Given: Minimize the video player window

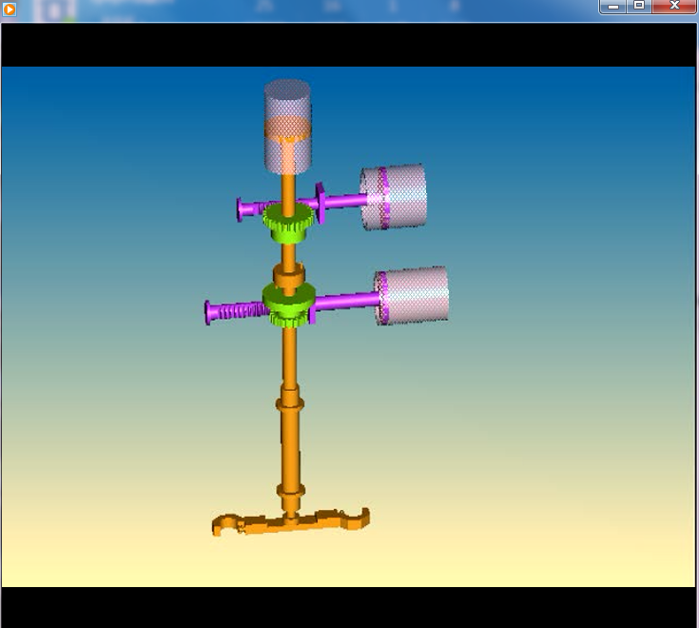Looking at the screenshot, I should click(x=613, y=7).
